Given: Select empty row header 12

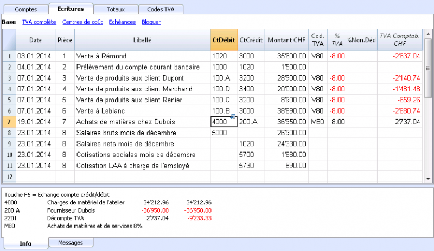Looking at the screenshot, I should 9,177.
